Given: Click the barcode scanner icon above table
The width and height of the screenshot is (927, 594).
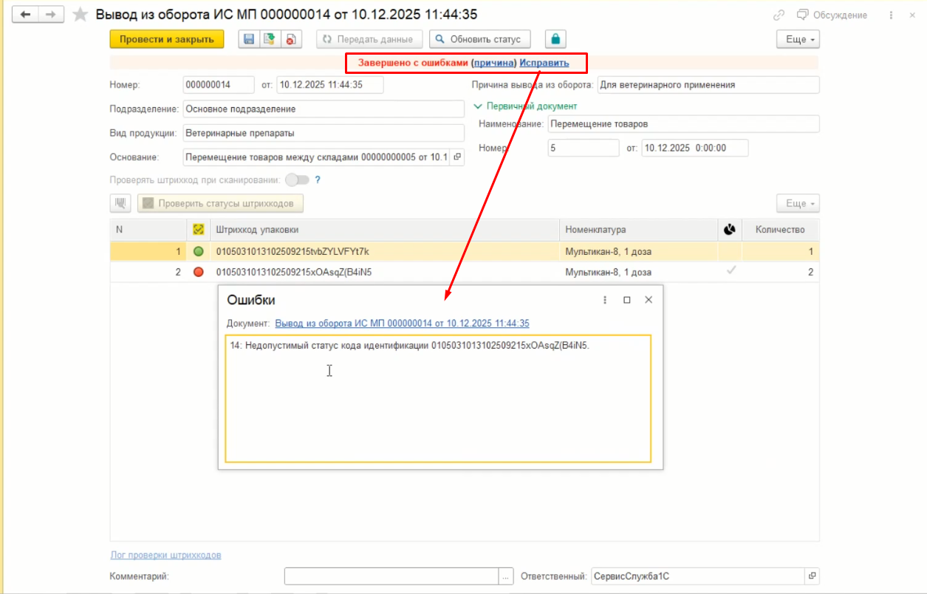Looking at the screenshot, I should (120, 203).
